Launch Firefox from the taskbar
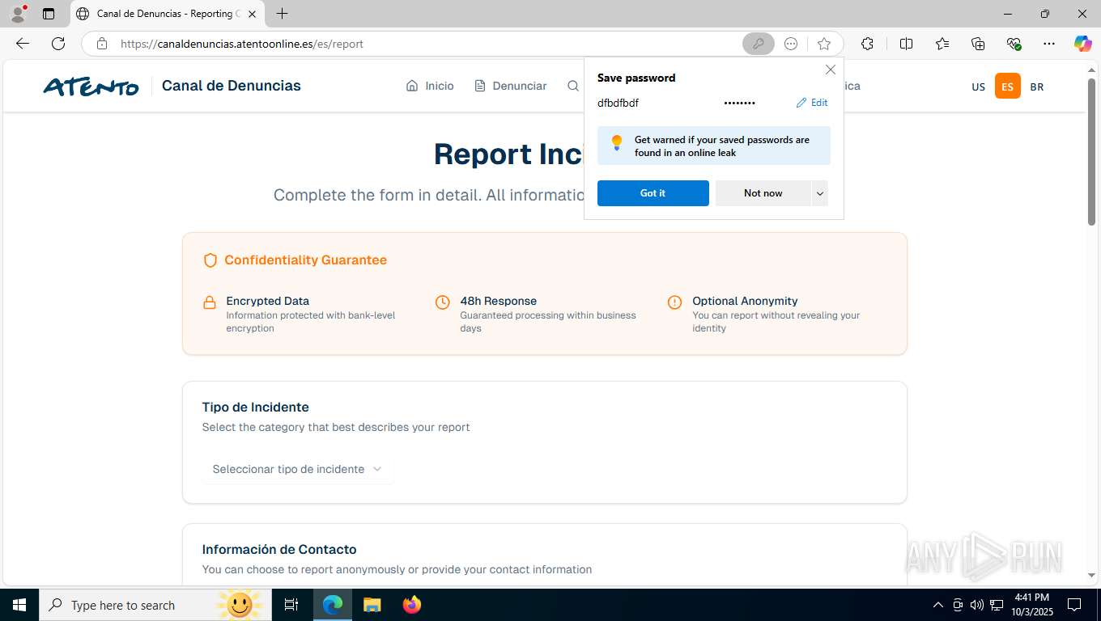The image size is (1101, 621). tap(412, 605)
